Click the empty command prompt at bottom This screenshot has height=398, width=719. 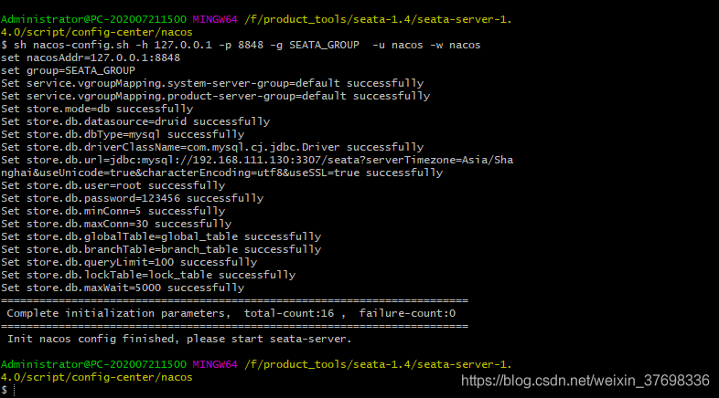15,389
